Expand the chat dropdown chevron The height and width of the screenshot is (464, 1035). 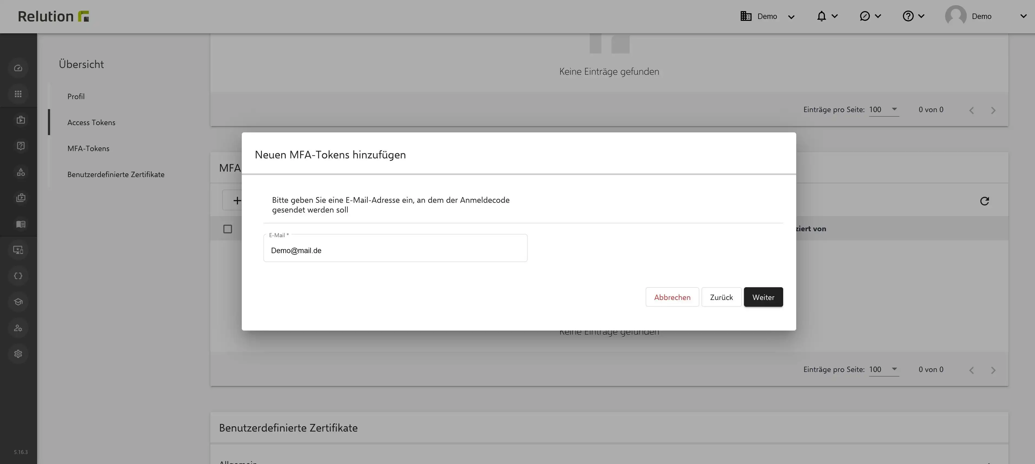pos(878,16)
